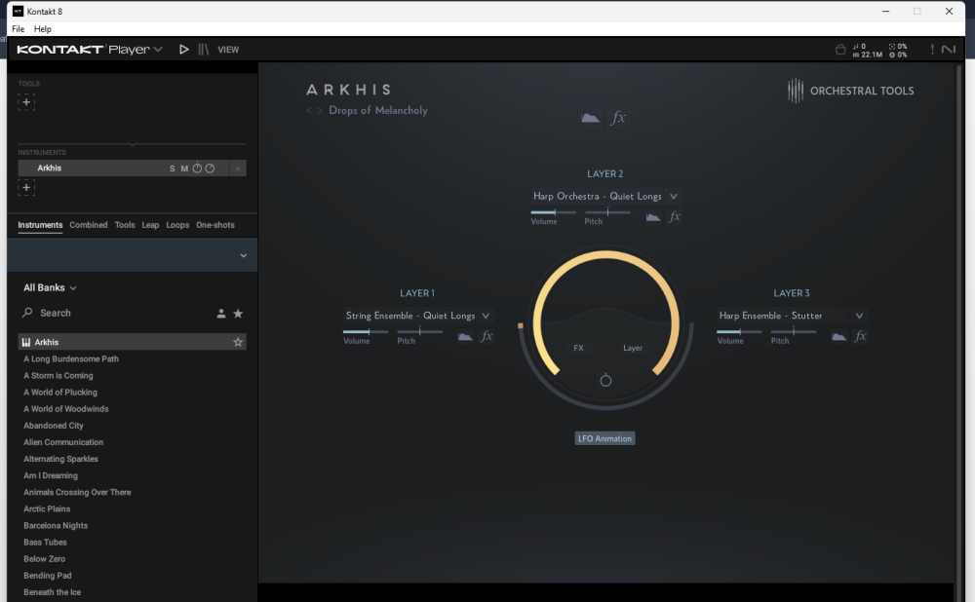975x602 pixels.
Task: Toggle favorites filter star next to search
Action: coord(238,314)
